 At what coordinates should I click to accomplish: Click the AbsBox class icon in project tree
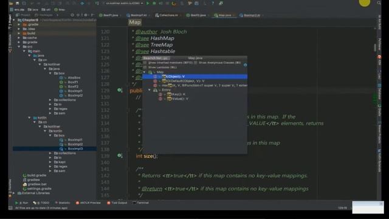pyautogui.click(x=61, y=78)
